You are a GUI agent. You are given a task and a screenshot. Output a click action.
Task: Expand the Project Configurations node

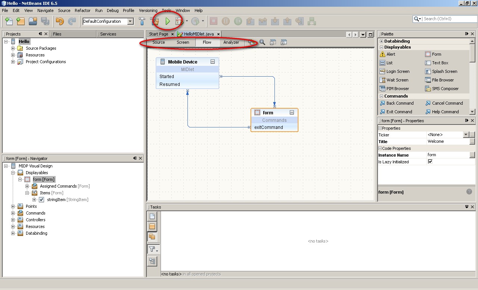pyautogui.click(x=13, y=62)
